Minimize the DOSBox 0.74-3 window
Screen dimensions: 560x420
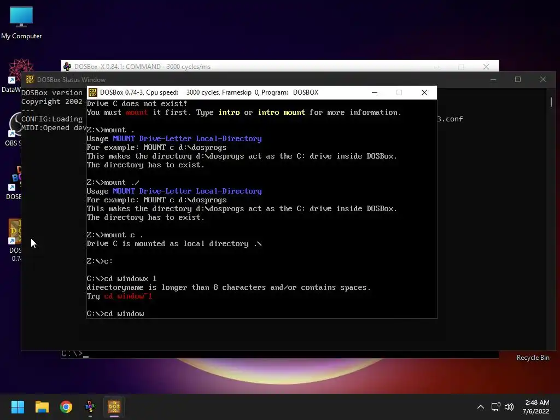pos(375,92)
